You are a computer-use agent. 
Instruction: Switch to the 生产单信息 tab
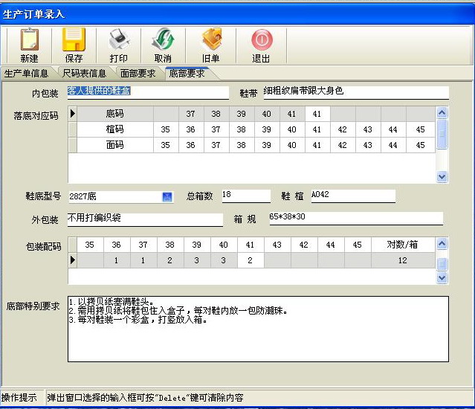point(26,74)
